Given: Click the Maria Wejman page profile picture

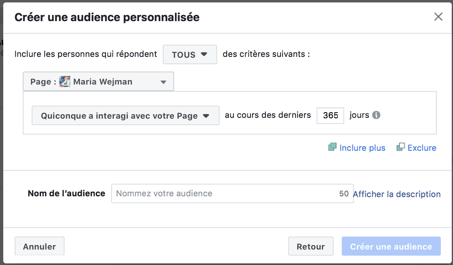Looking at the screenshot, I should coord(65,82).
